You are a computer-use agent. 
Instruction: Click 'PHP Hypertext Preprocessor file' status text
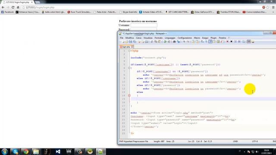pos(134,141)
